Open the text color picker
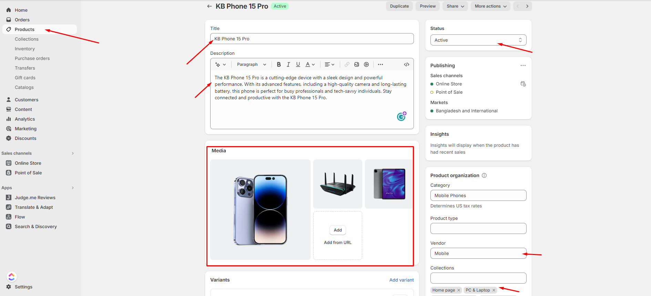Screen dimensions: 651x296 (310, 64)
